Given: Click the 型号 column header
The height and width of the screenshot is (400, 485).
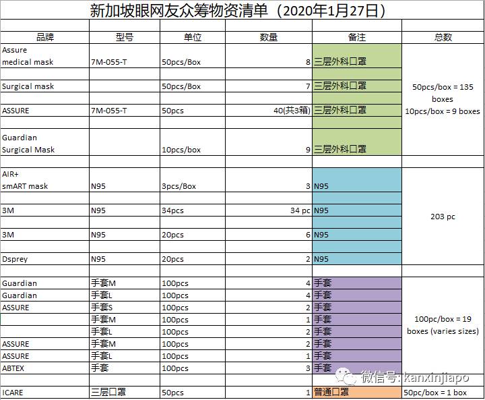Looking at the screenshot, I should pyautogui.click(x=123, y=37).
